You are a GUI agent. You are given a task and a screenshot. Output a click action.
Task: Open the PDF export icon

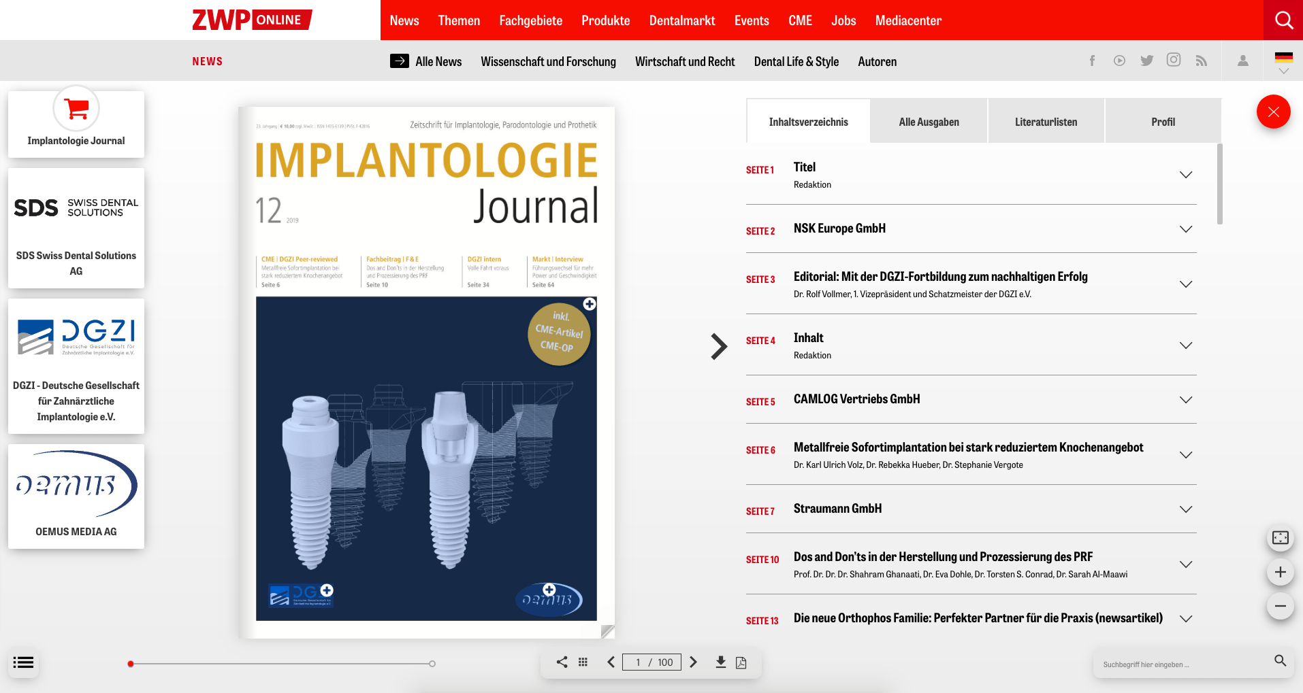click(741, 662)
